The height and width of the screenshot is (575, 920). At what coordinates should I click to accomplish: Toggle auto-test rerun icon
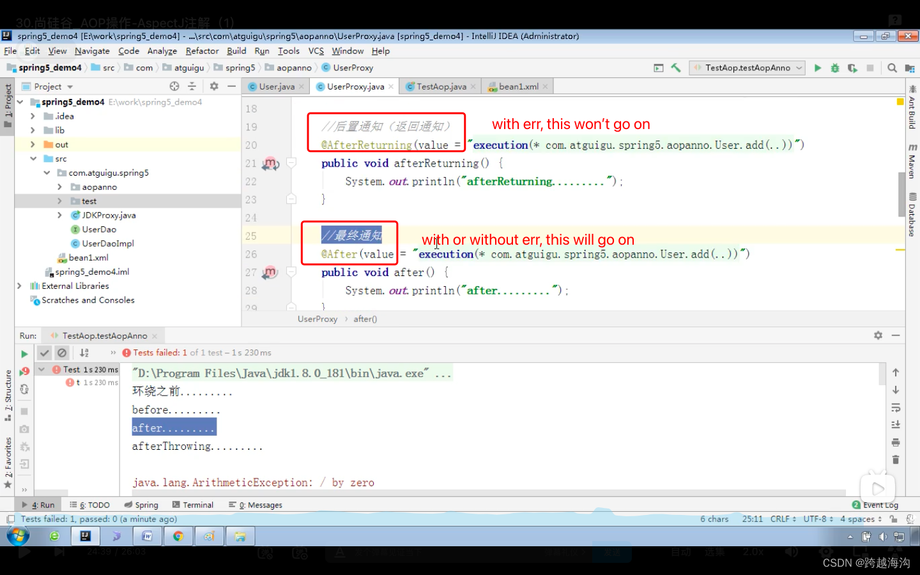pos(24,389)
